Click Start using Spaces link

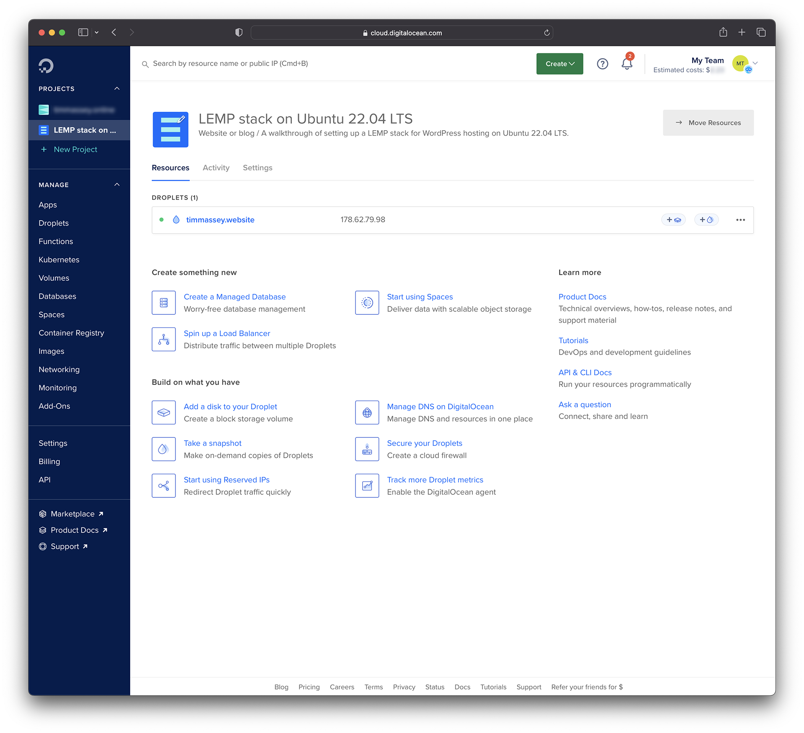click(420, 297)
